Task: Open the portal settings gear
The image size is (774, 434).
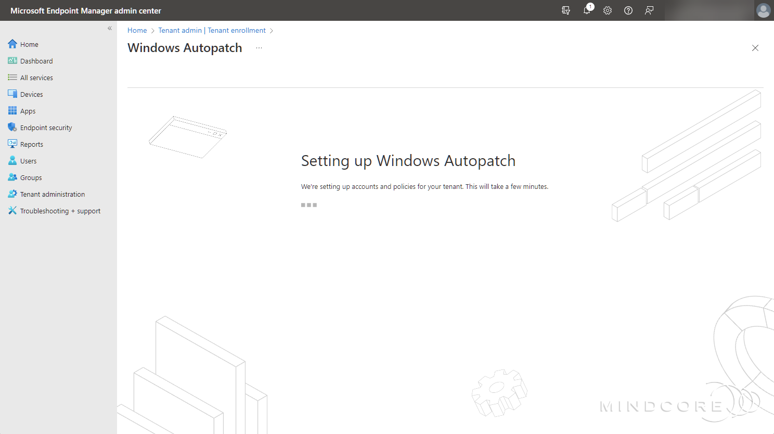Action: 608,10
